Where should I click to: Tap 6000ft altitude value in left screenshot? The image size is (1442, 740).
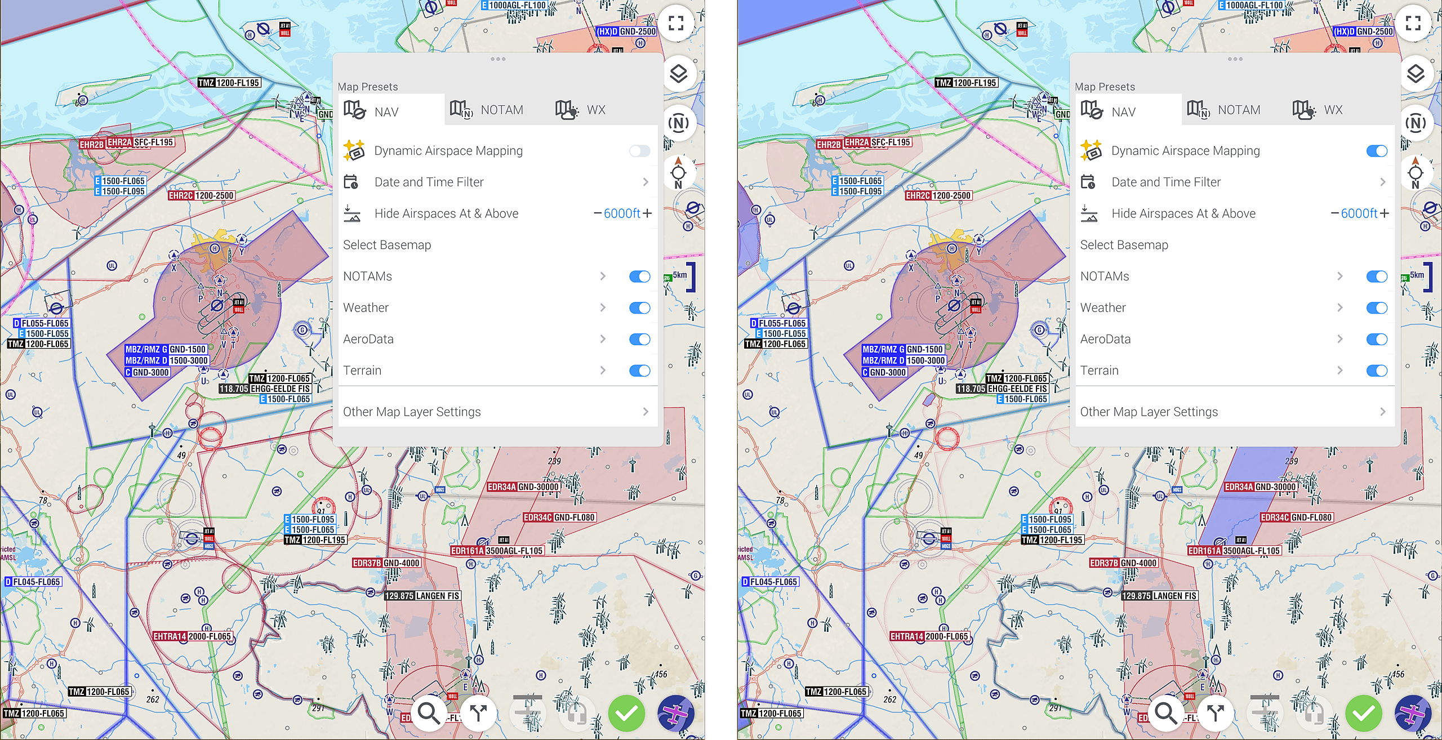pos(622,213)
